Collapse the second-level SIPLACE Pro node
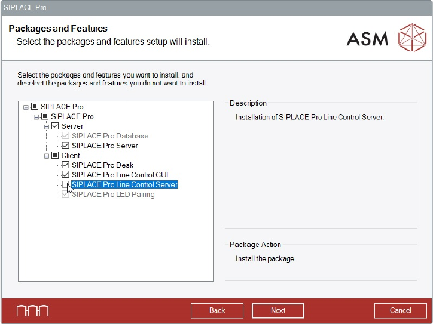This screenshot has height=324, width=433. point(36,117)
